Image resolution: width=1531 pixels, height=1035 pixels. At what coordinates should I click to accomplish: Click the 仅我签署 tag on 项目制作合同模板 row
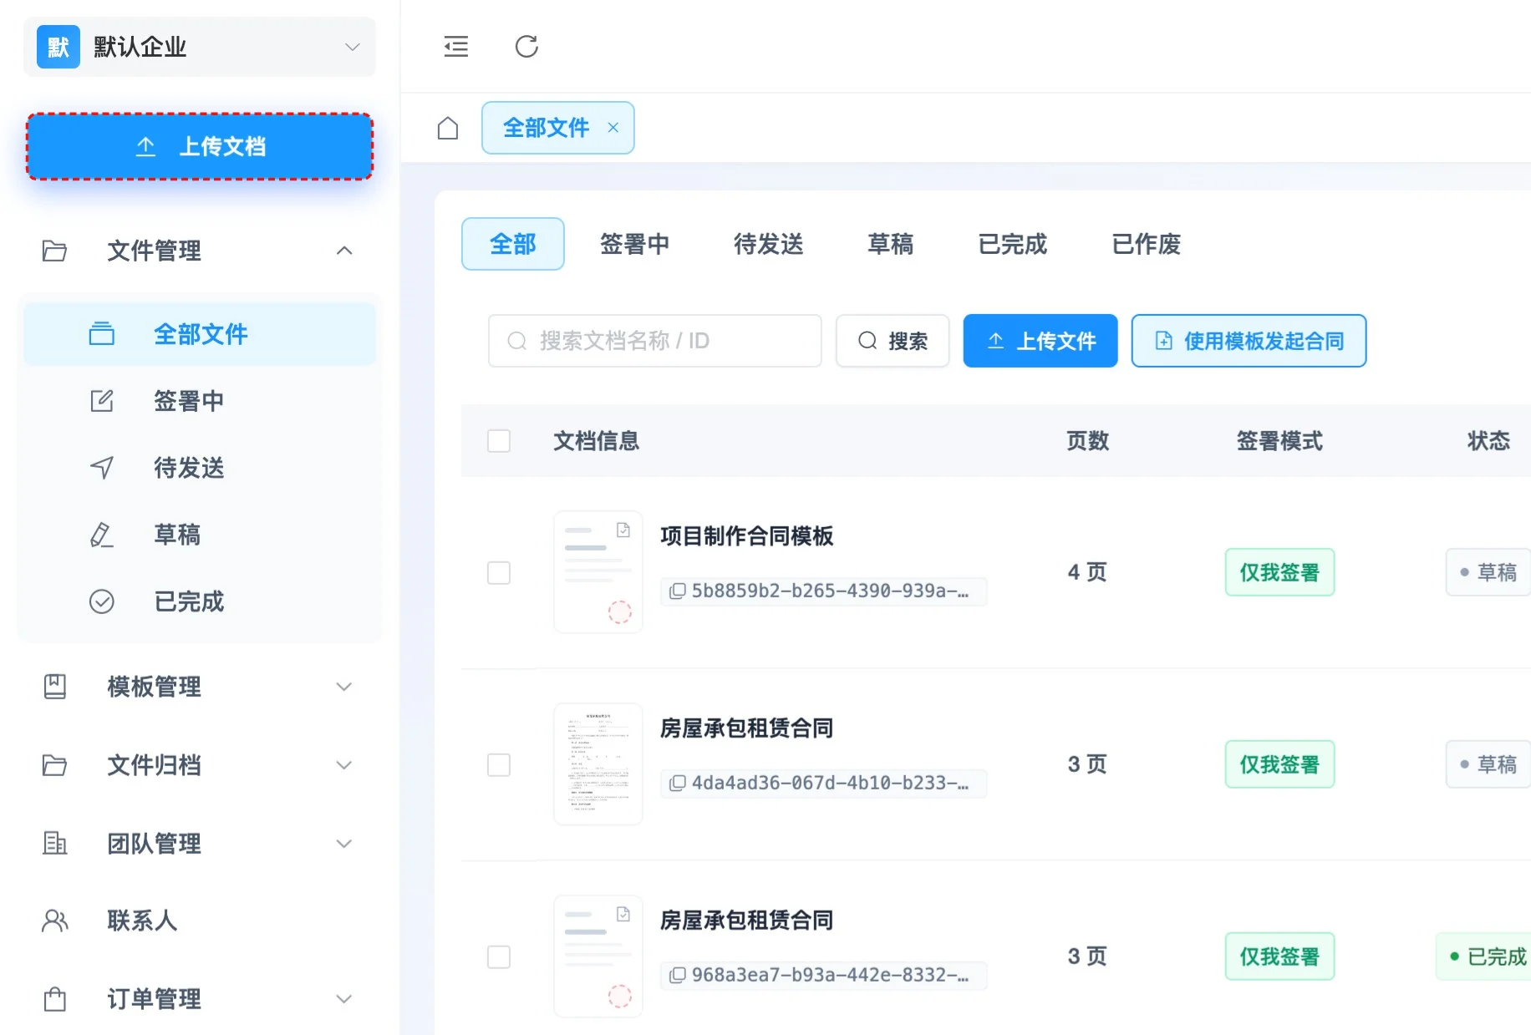(x=1279, y=572)
